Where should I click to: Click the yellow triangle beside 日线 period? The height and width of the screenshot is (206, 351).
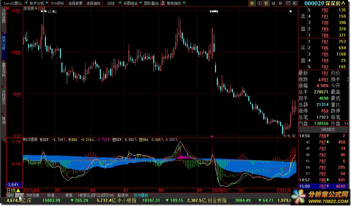pyautogui.click(x=18, y=190)
